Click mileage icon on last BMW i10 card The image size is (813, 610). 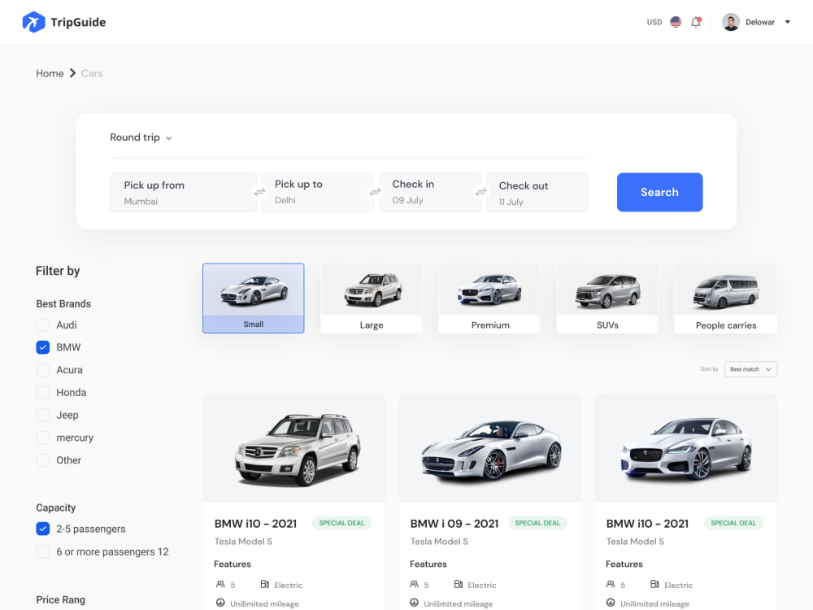pos(611,603)
